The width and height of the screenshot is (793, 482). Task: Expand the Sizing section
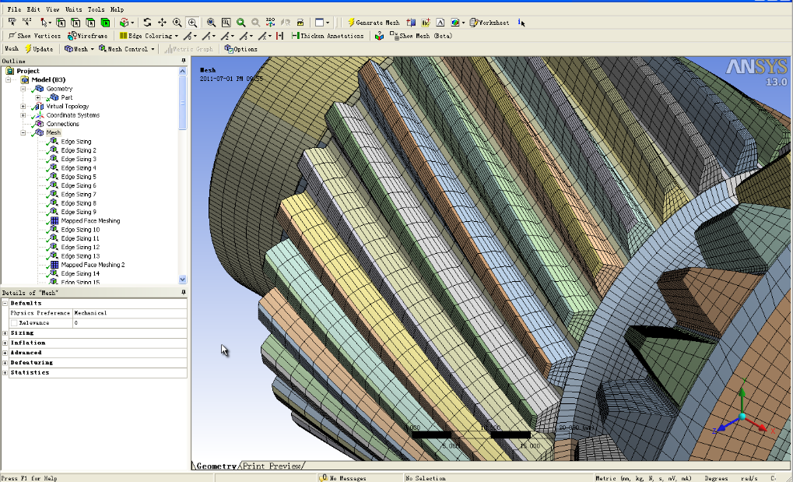(x=5, y=333)
